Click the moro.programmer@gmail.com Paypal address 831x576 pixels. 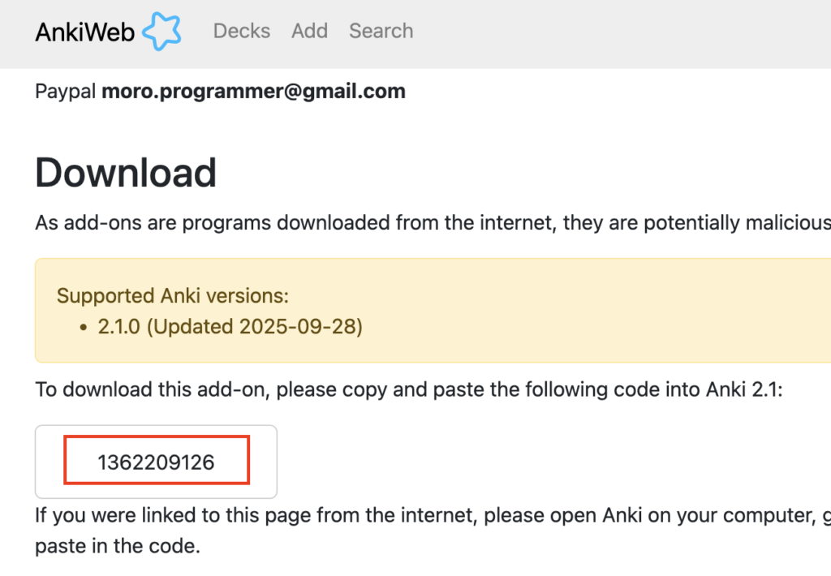tap(253, 91)
